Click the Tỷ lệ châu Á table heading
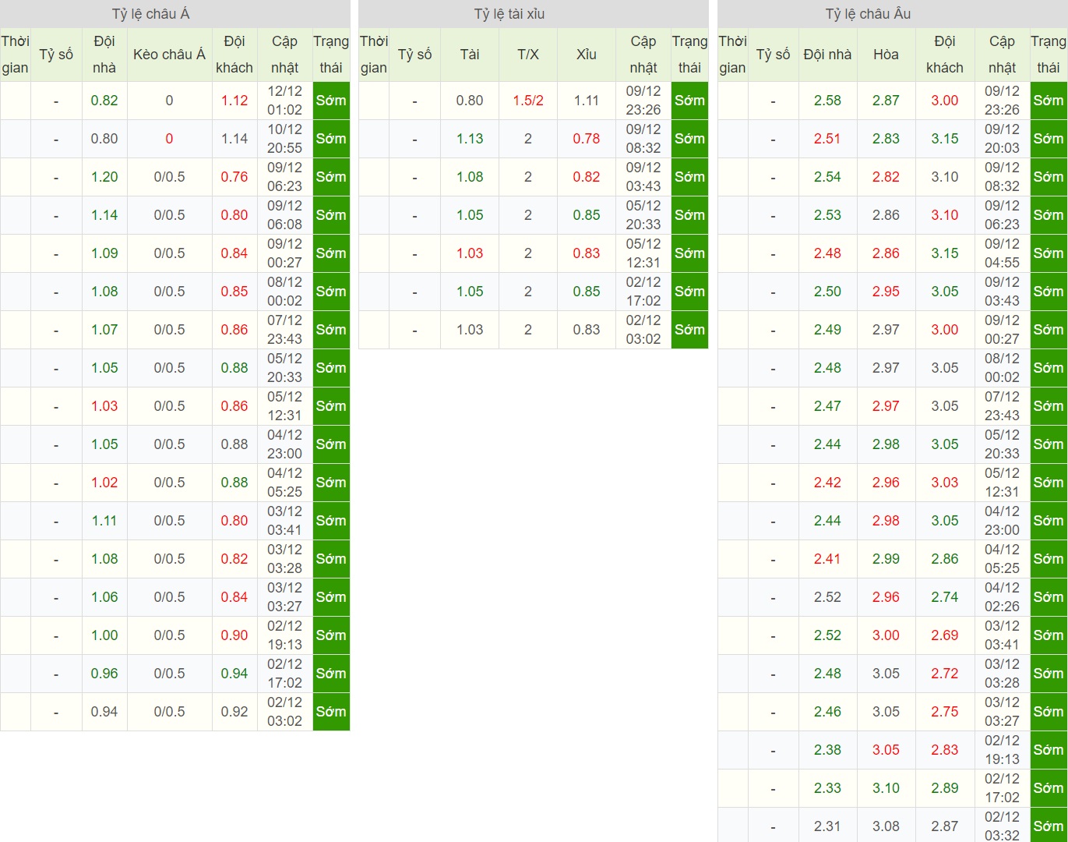 (x=151, y=14)
